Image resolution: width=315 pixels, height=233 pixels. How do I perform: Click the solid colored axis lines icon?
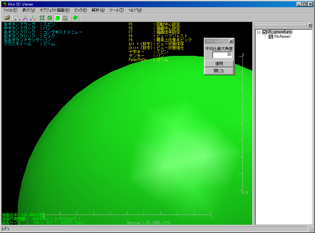25,18
